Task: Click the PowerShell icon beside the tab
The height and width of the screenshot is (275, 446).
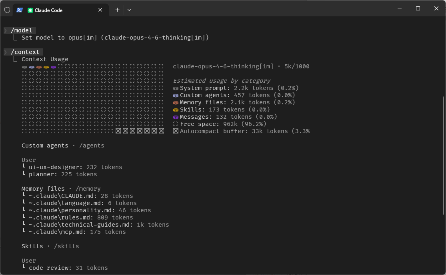Action: pyautogui.click(x=19, y=10)
